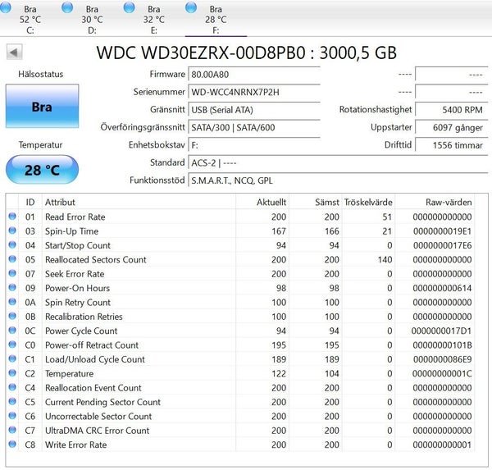Click status icon of Load/Unload Cycle Count

[x=12, y=358]
